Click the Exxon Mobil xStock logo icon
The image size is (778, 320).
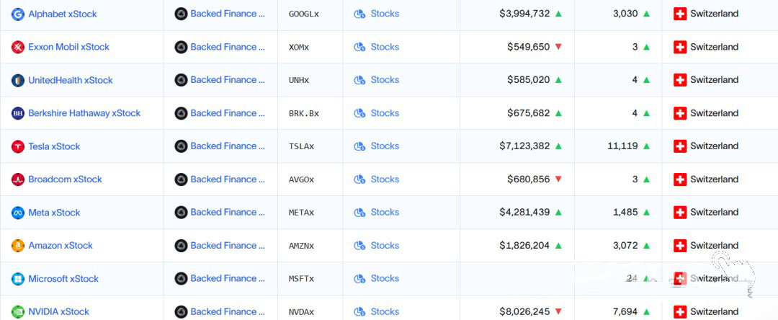[x=18, y=47]
